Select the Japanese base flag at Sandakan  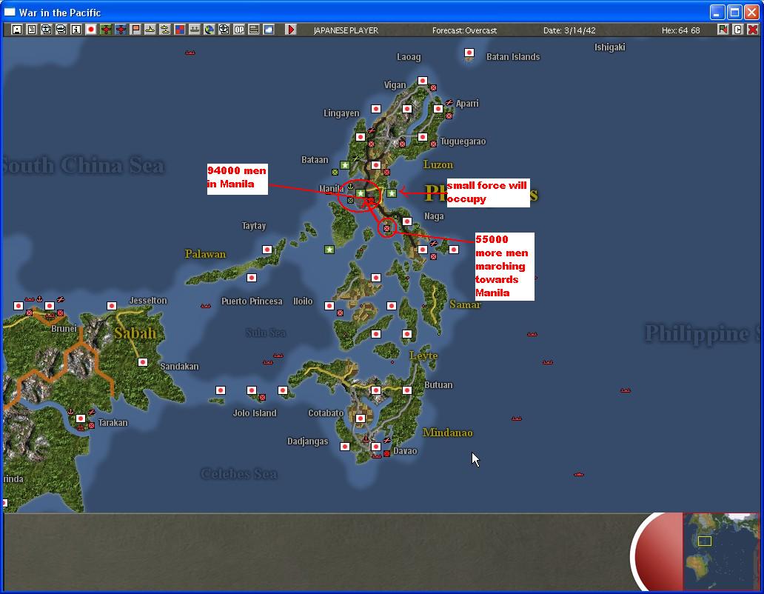point(143,362)
